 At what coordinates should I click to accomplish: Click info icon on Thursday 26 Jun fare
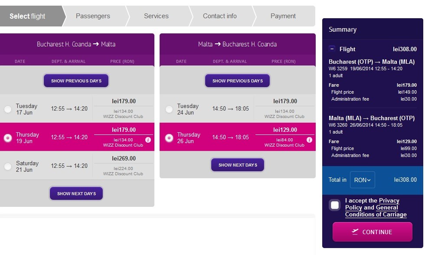(x=309, y=140)
